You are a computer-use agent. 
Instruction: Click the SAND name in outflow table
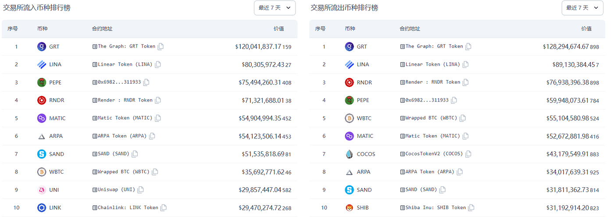tap(364, 190)
